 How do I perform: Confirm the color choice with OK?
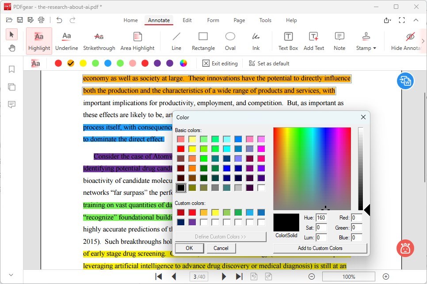pyautogui.click(x=189, y=248)
